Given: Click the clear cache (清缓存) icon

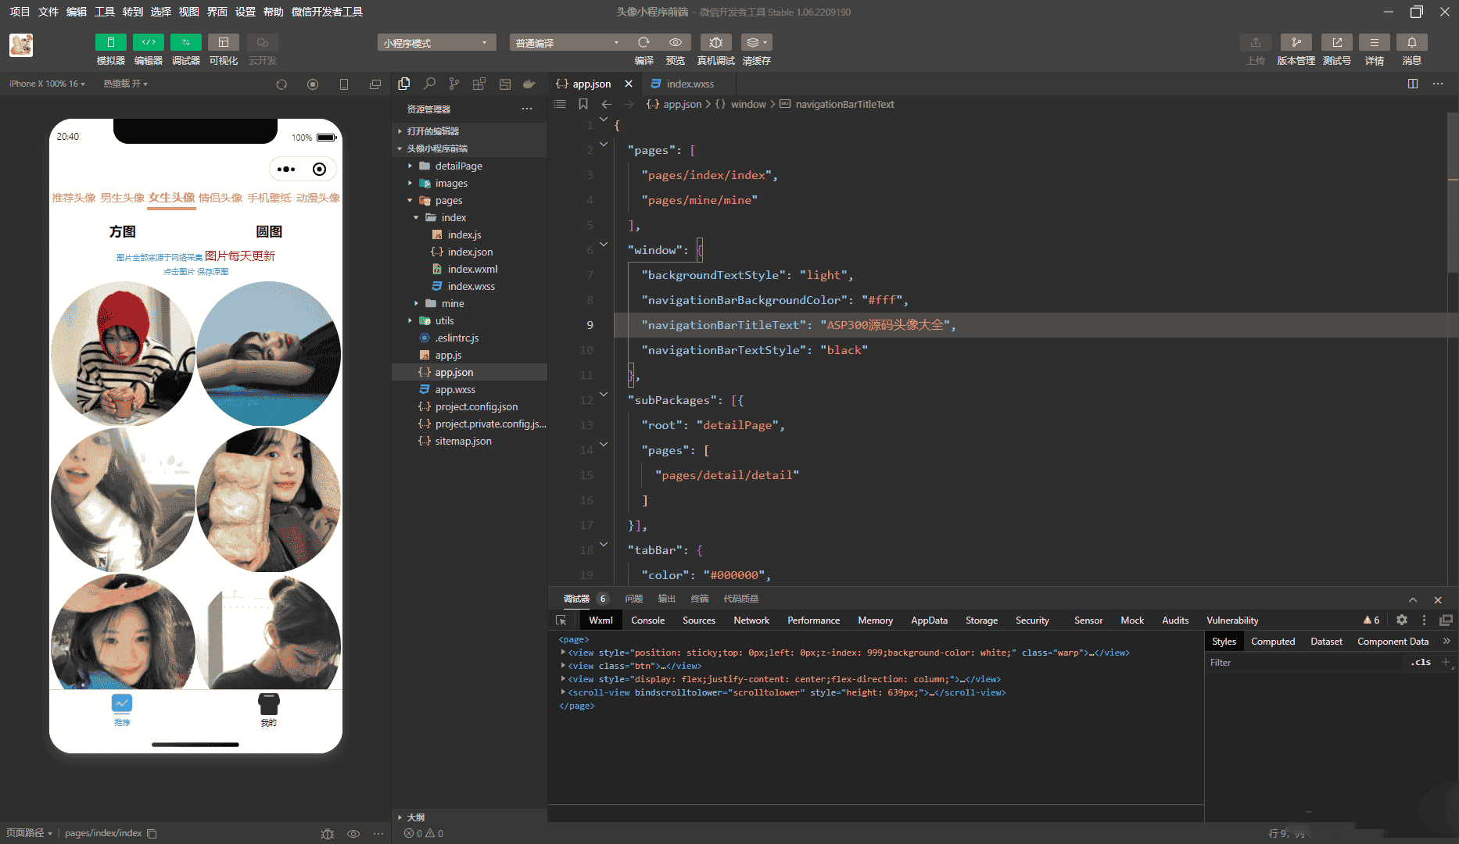Looking at the screenshot, I should click(x=755, y=43).
